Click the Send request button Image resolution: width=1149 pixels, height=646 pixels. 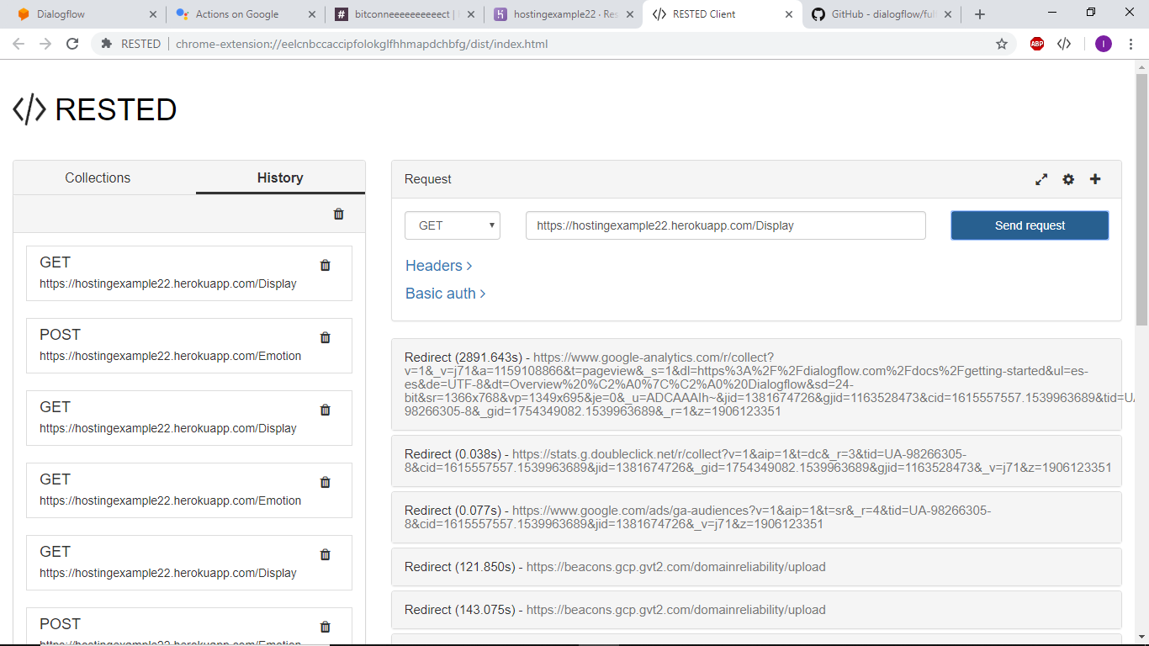click(x=1030, y=225)
